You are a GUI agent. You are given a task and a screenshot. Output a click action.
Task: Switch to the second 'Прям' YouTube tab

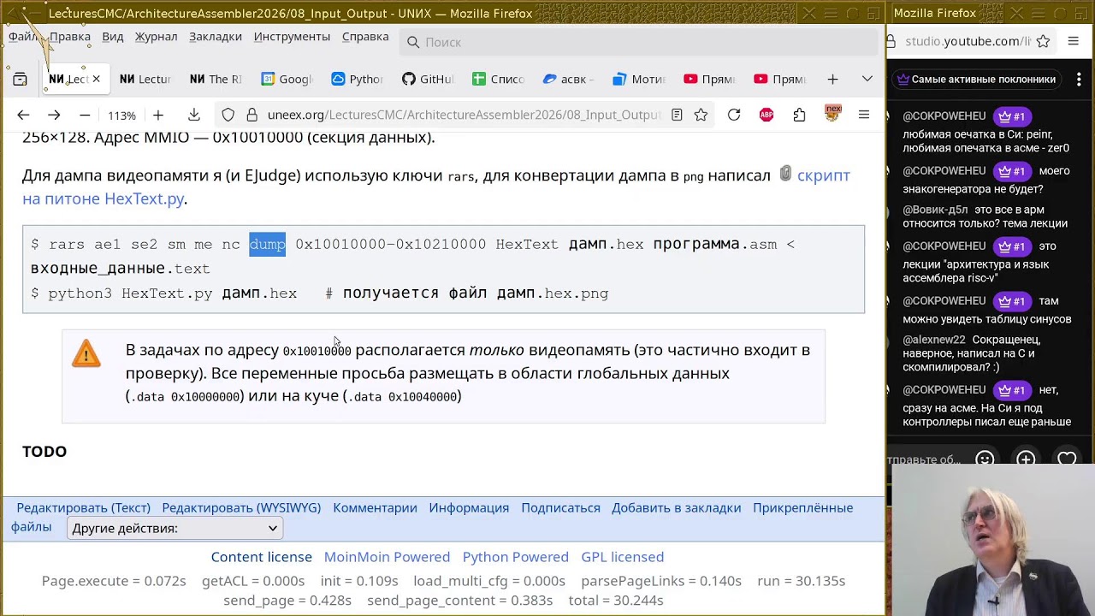coord(781,79)
